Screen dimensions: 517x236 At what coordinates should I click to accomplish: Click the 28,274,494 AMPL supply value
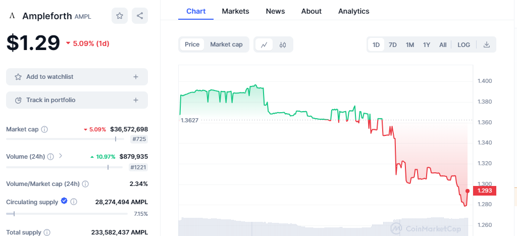pos(122,202)
